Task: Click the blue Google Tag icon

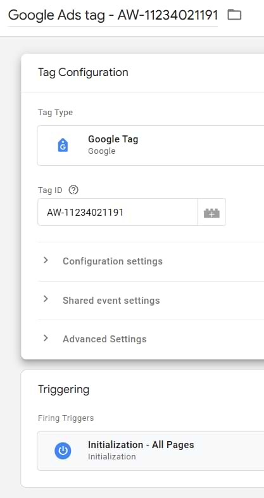Action: pos(63,145)
